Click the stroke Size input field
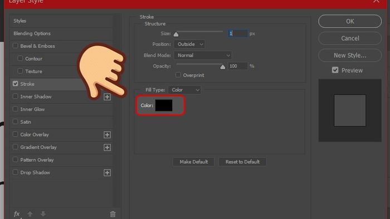This screenshot has height=219, width=390. (238, 33)
